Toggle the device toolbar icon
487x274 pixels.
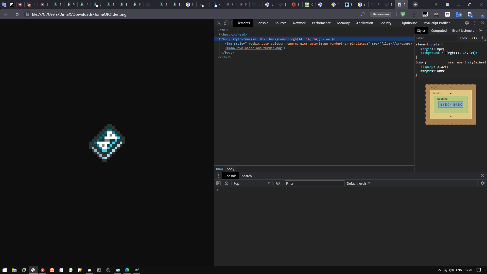[x=226, y=23]
